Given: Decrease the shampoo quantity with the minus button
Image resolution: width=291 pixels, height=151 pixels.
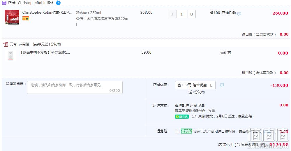Looking at the screenshot, I should pos(172,14).
